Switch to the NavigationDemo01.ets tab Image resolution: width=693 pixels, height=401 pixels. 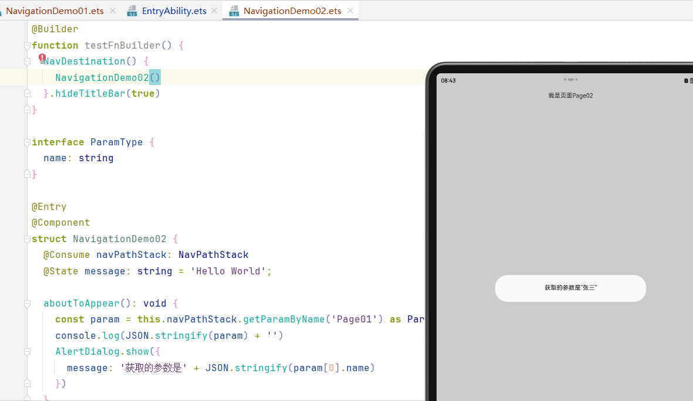(x=53, y=10)
